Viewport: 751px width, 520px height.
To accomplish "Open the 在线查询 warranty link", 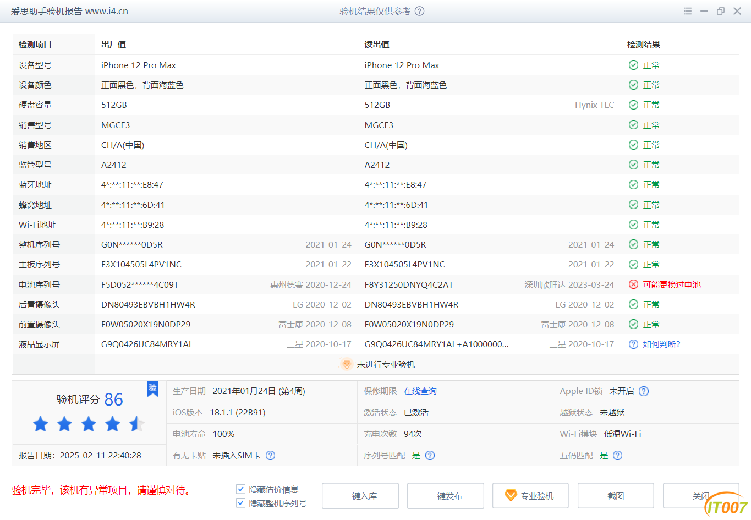I will tap(420, 391).
